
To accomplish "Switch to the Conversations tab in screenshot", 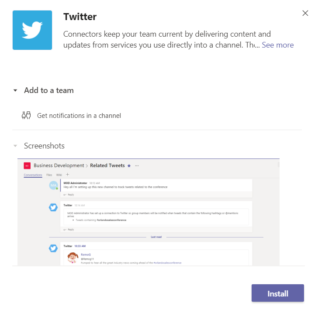I will click(33, 175).
